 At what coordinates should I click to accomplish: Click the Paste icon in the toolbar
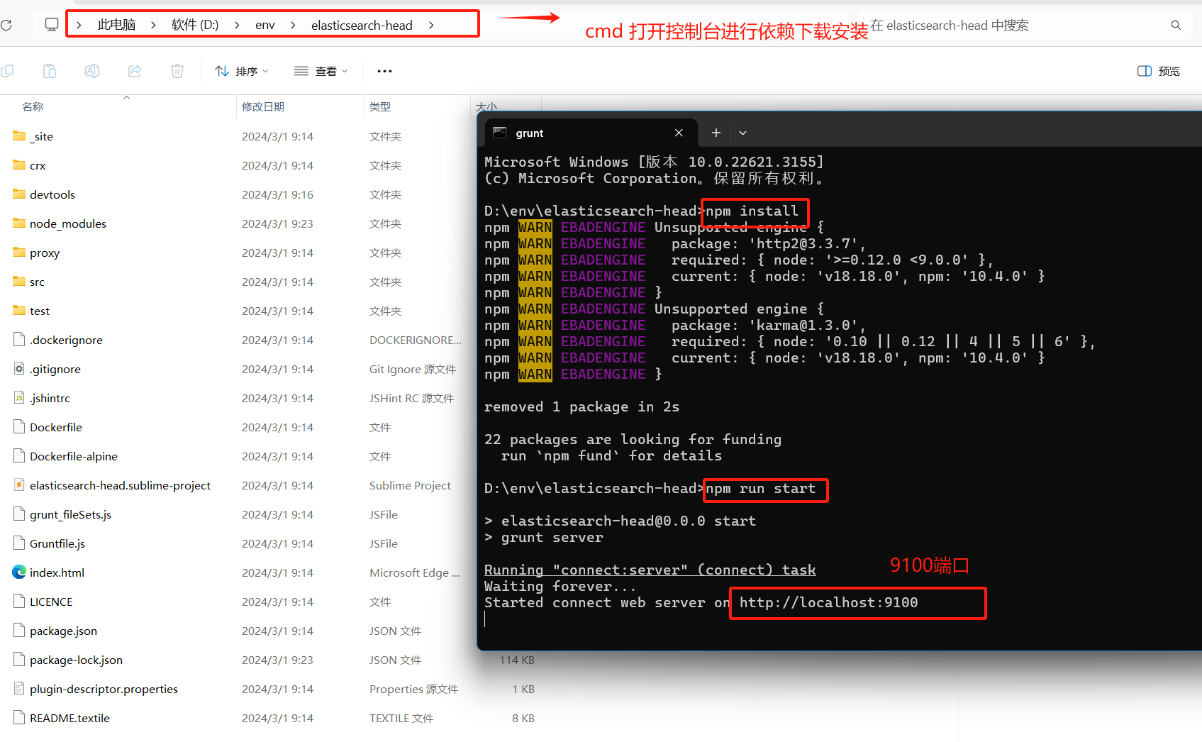(x=49, y=71)
